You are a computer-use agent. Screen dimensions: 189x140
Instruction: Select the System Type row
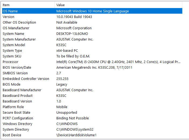[x=92, y=51]
